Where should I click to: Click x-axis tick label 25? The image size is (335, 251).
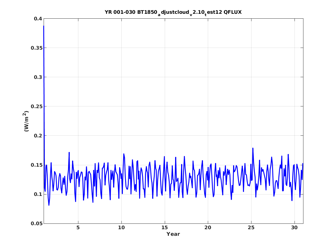251,228
